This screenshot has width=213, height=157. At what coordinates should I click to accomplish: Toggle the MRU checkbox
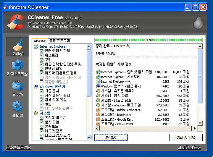coord(41,104)
